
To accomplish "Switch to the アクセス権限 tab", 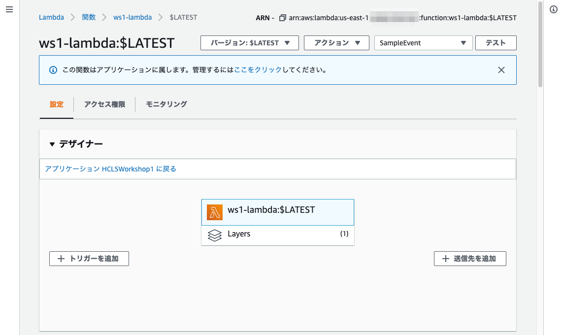I will click(104, 104).
